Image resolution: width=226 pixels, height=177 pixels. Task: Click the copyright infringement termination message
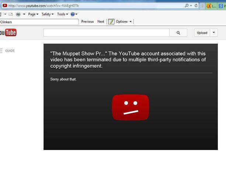coord(128,59)
